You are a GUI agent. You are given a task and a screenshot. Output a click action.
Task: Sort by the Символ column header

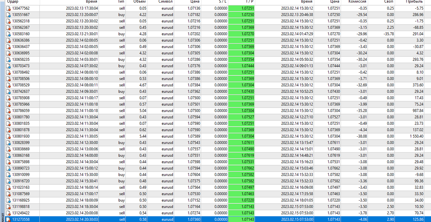tap(165, 2)
